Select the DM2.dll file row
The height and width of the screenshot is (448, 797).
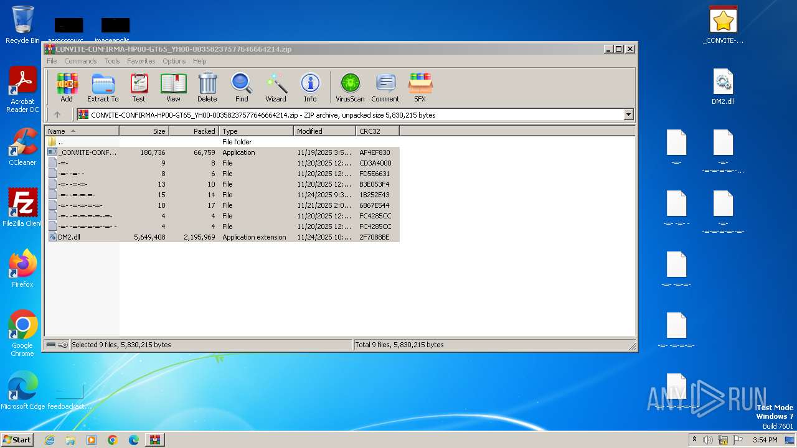pos(223,237)
